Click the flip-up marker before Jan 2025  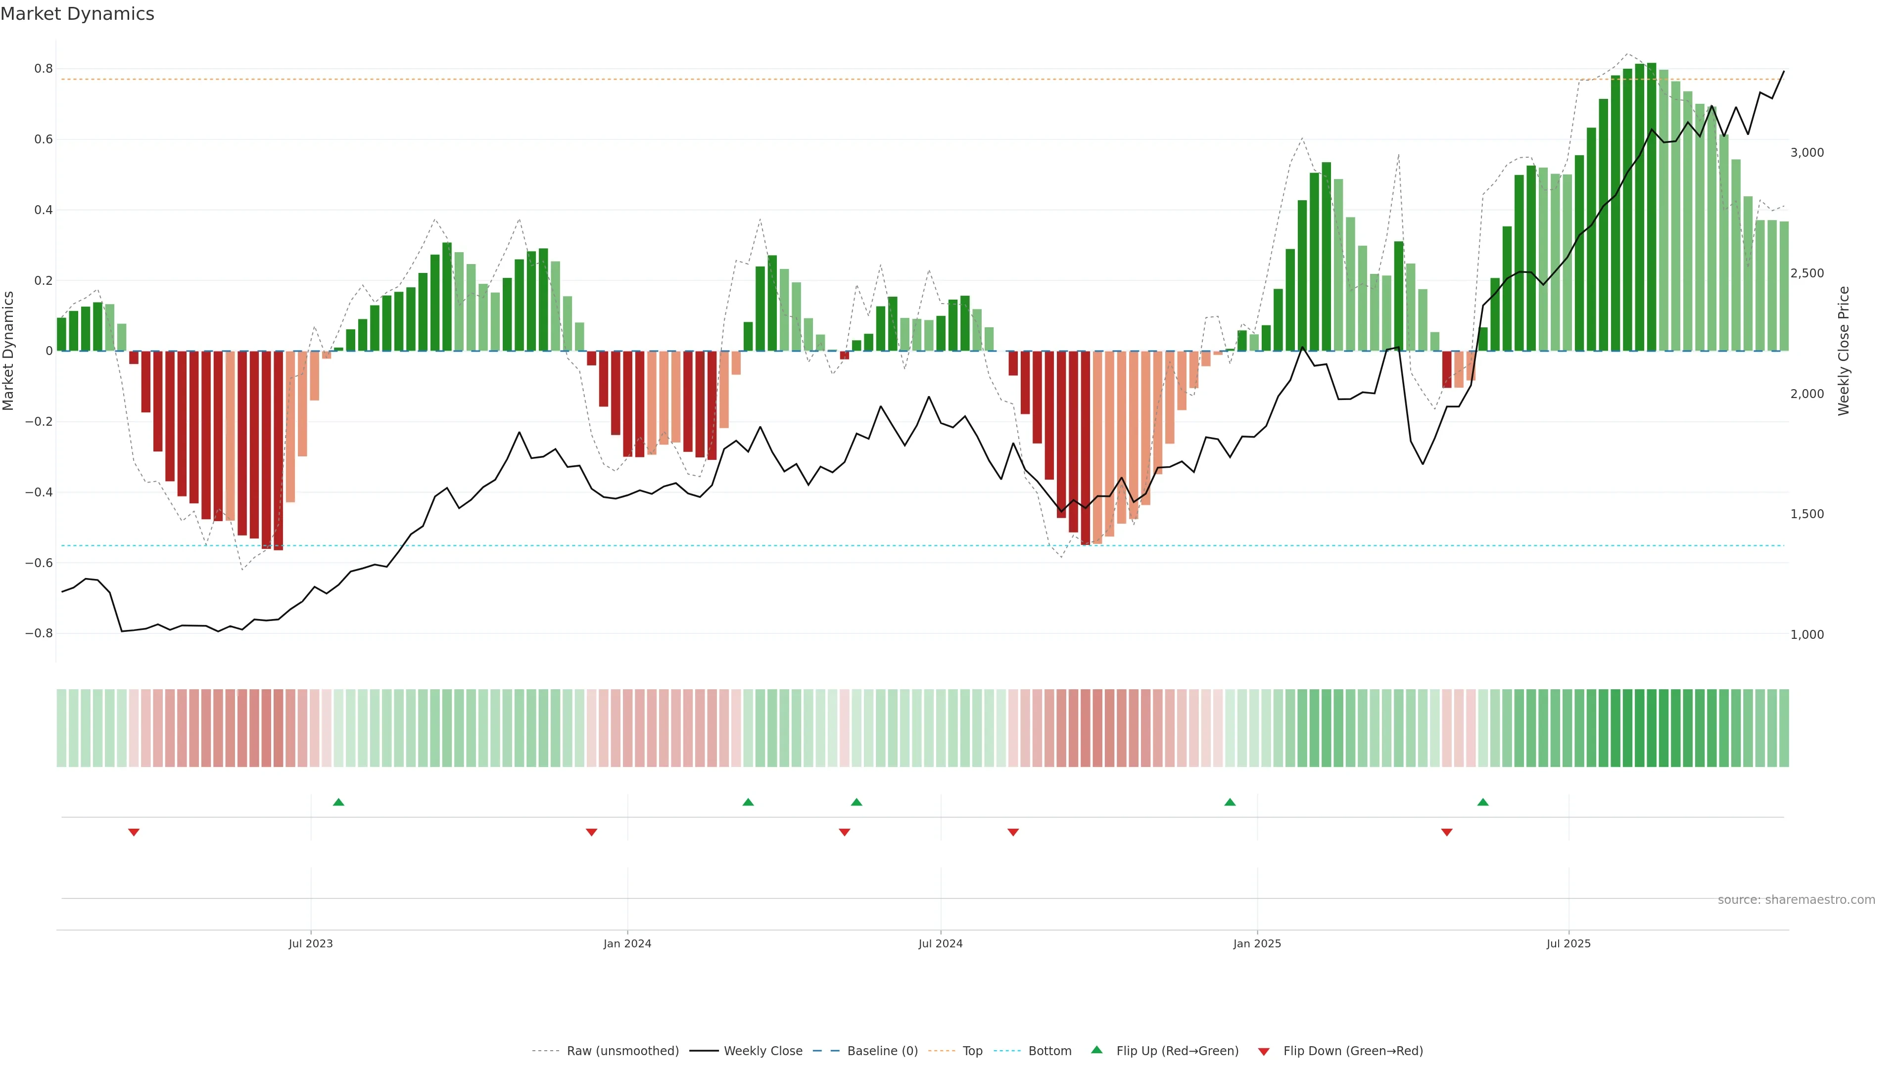point(1230,802)
